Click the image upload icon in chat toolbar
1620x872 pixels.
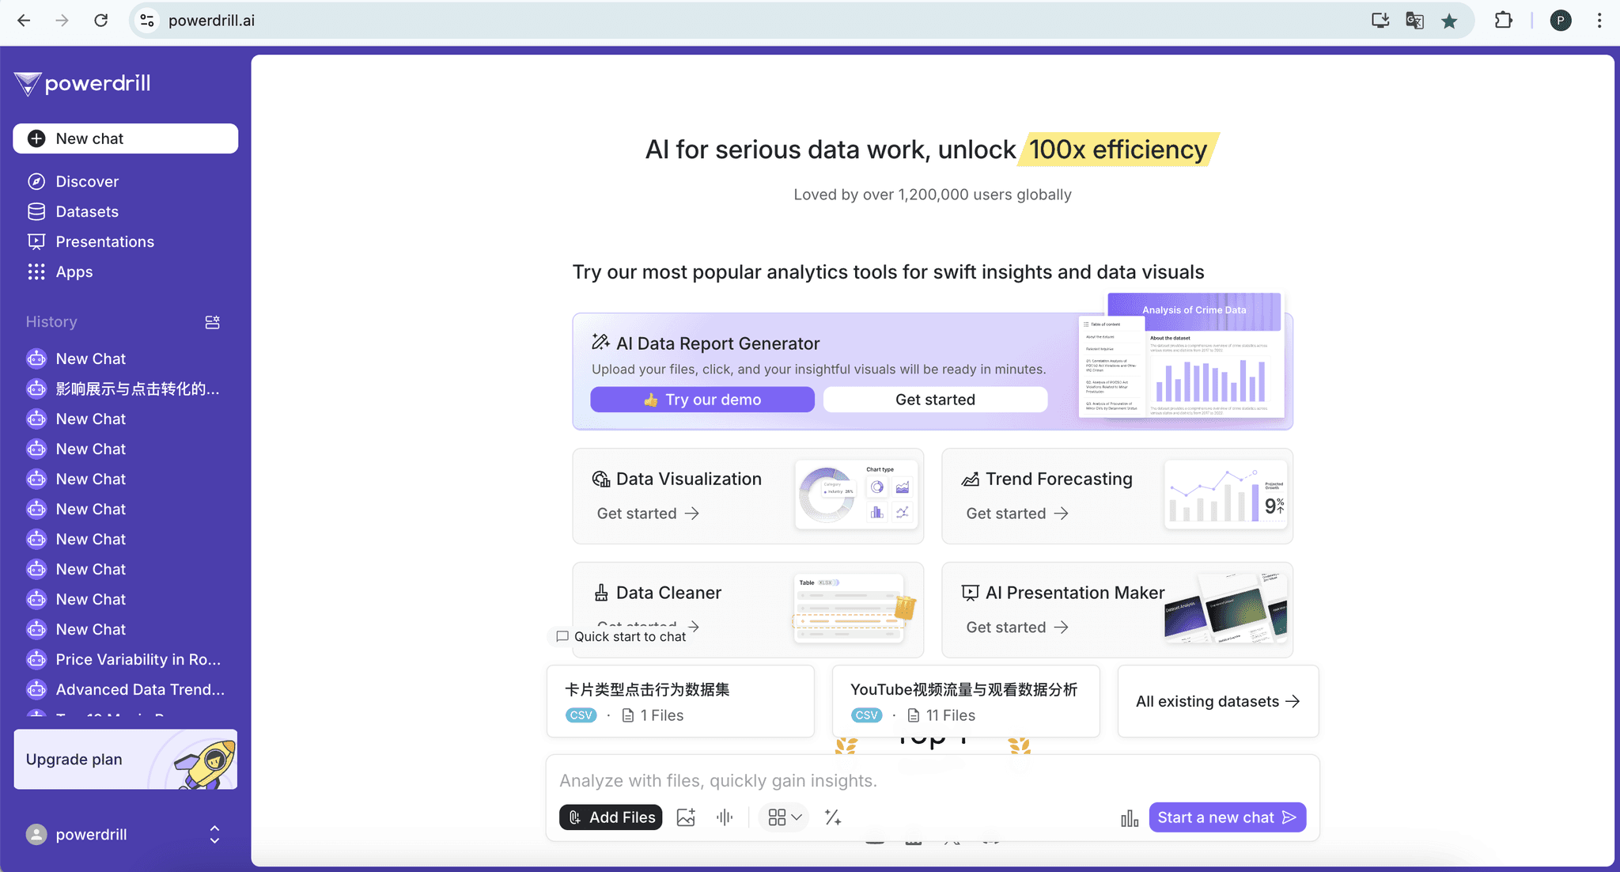tap(686, 817)
